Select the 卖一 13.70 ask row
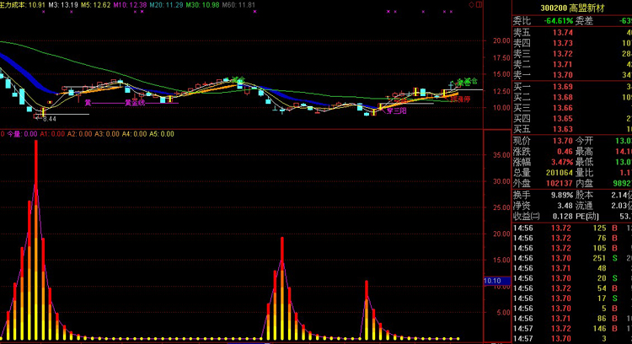The width and height of the screenshot is (632, 344). [572, 74]
